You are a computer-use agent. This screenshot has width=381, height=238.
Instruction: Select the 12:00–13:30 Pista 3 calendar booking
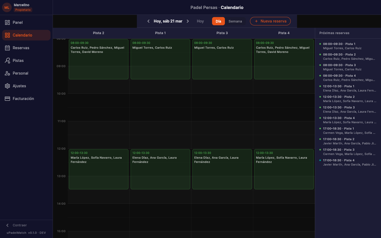(222, 169)
